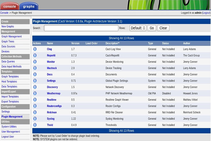Click the install icon for Docs plugin
This screenshot has width=211, height=141.
click(x=35, y=74)
